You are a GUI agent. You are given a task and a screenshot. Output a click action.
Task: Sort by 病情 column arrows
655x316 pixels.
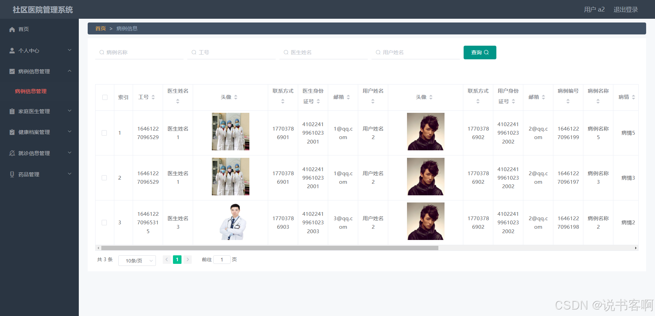(634, 97)
